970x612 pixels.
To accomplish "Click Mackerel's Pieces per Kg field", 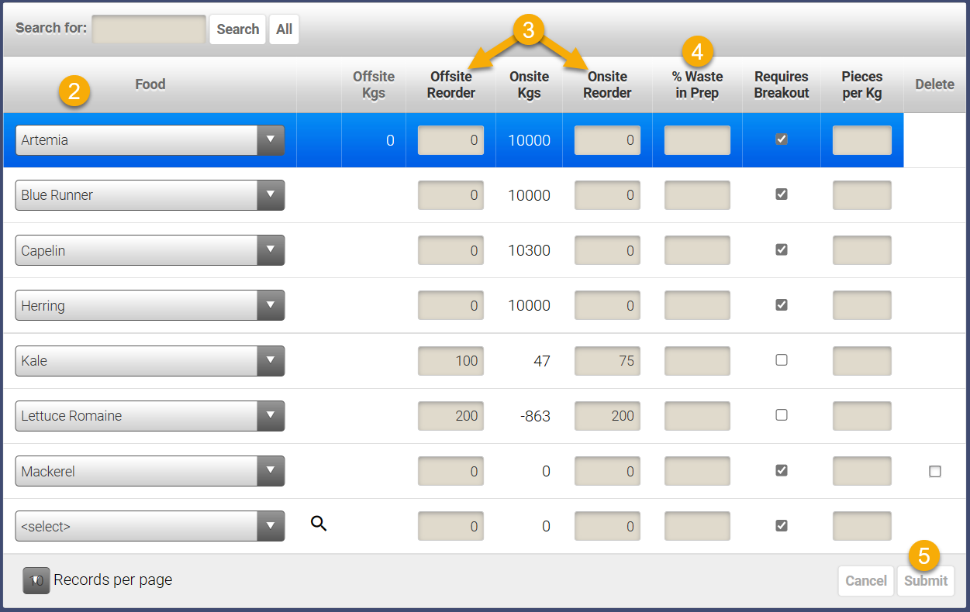I will (x=862, y=471).
